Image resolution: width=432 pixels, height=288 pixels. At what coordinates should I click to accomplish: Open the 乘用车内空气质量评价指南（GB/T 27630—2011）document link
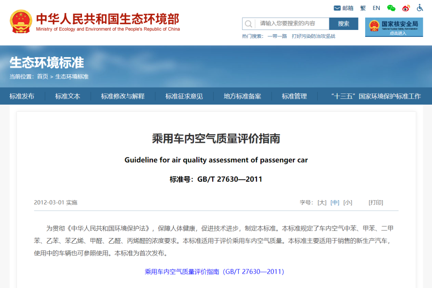click(x=214, y=272)
